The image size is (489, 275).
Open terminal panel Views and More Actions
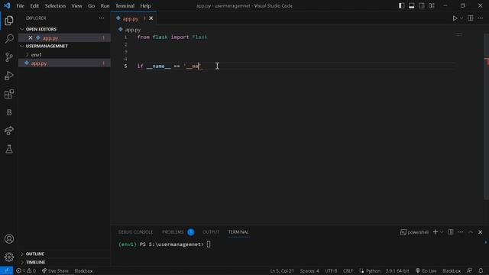[x=461, y=232]
